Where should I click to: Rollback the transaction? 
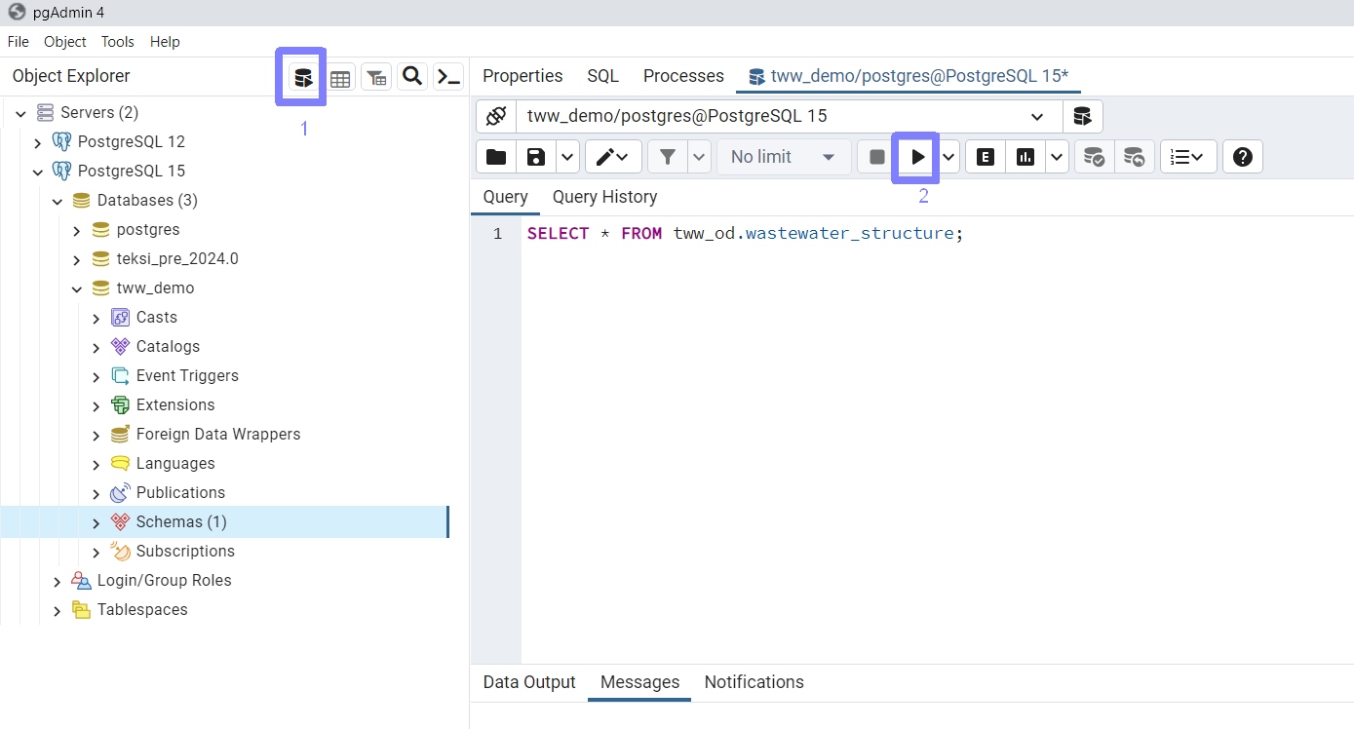pyautogui.click(x=1135, y=157)
